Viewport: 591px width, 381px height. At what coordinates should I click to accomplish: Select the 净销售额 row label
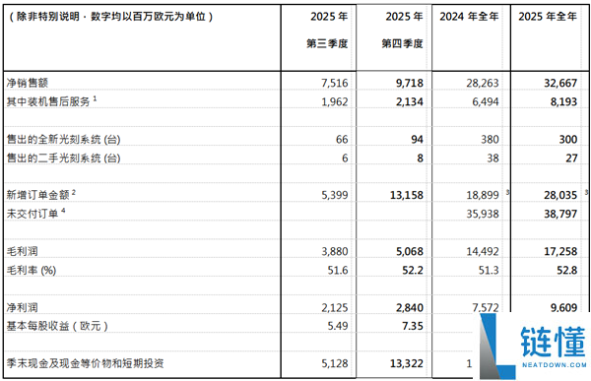click(x=28, y=83)
